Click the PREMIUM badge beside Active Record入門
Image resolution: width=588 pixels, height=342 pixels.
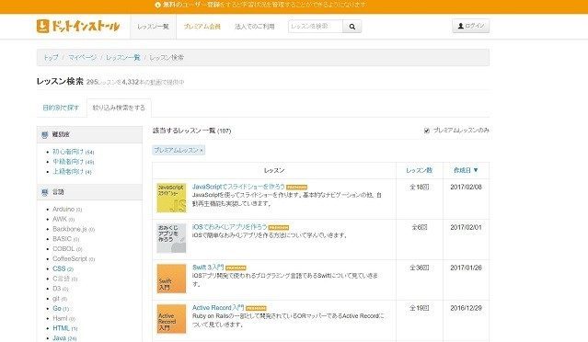click(x=256, y=308)
